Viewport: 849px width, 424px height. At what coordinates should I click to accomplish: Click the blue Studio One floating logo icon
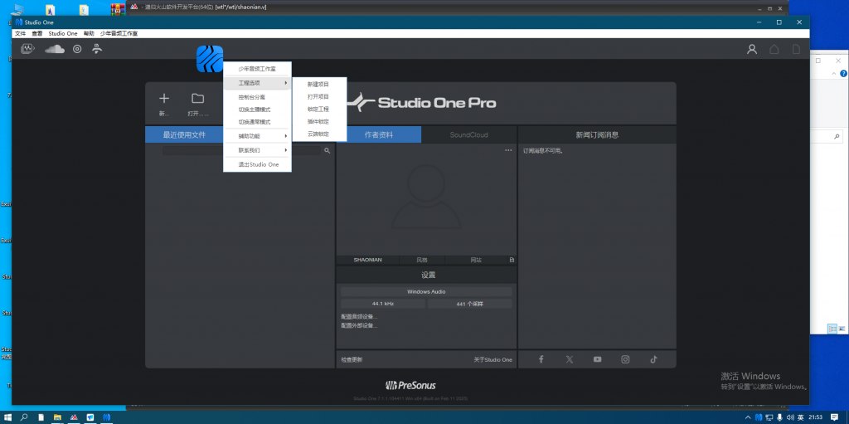click(210, 59)
